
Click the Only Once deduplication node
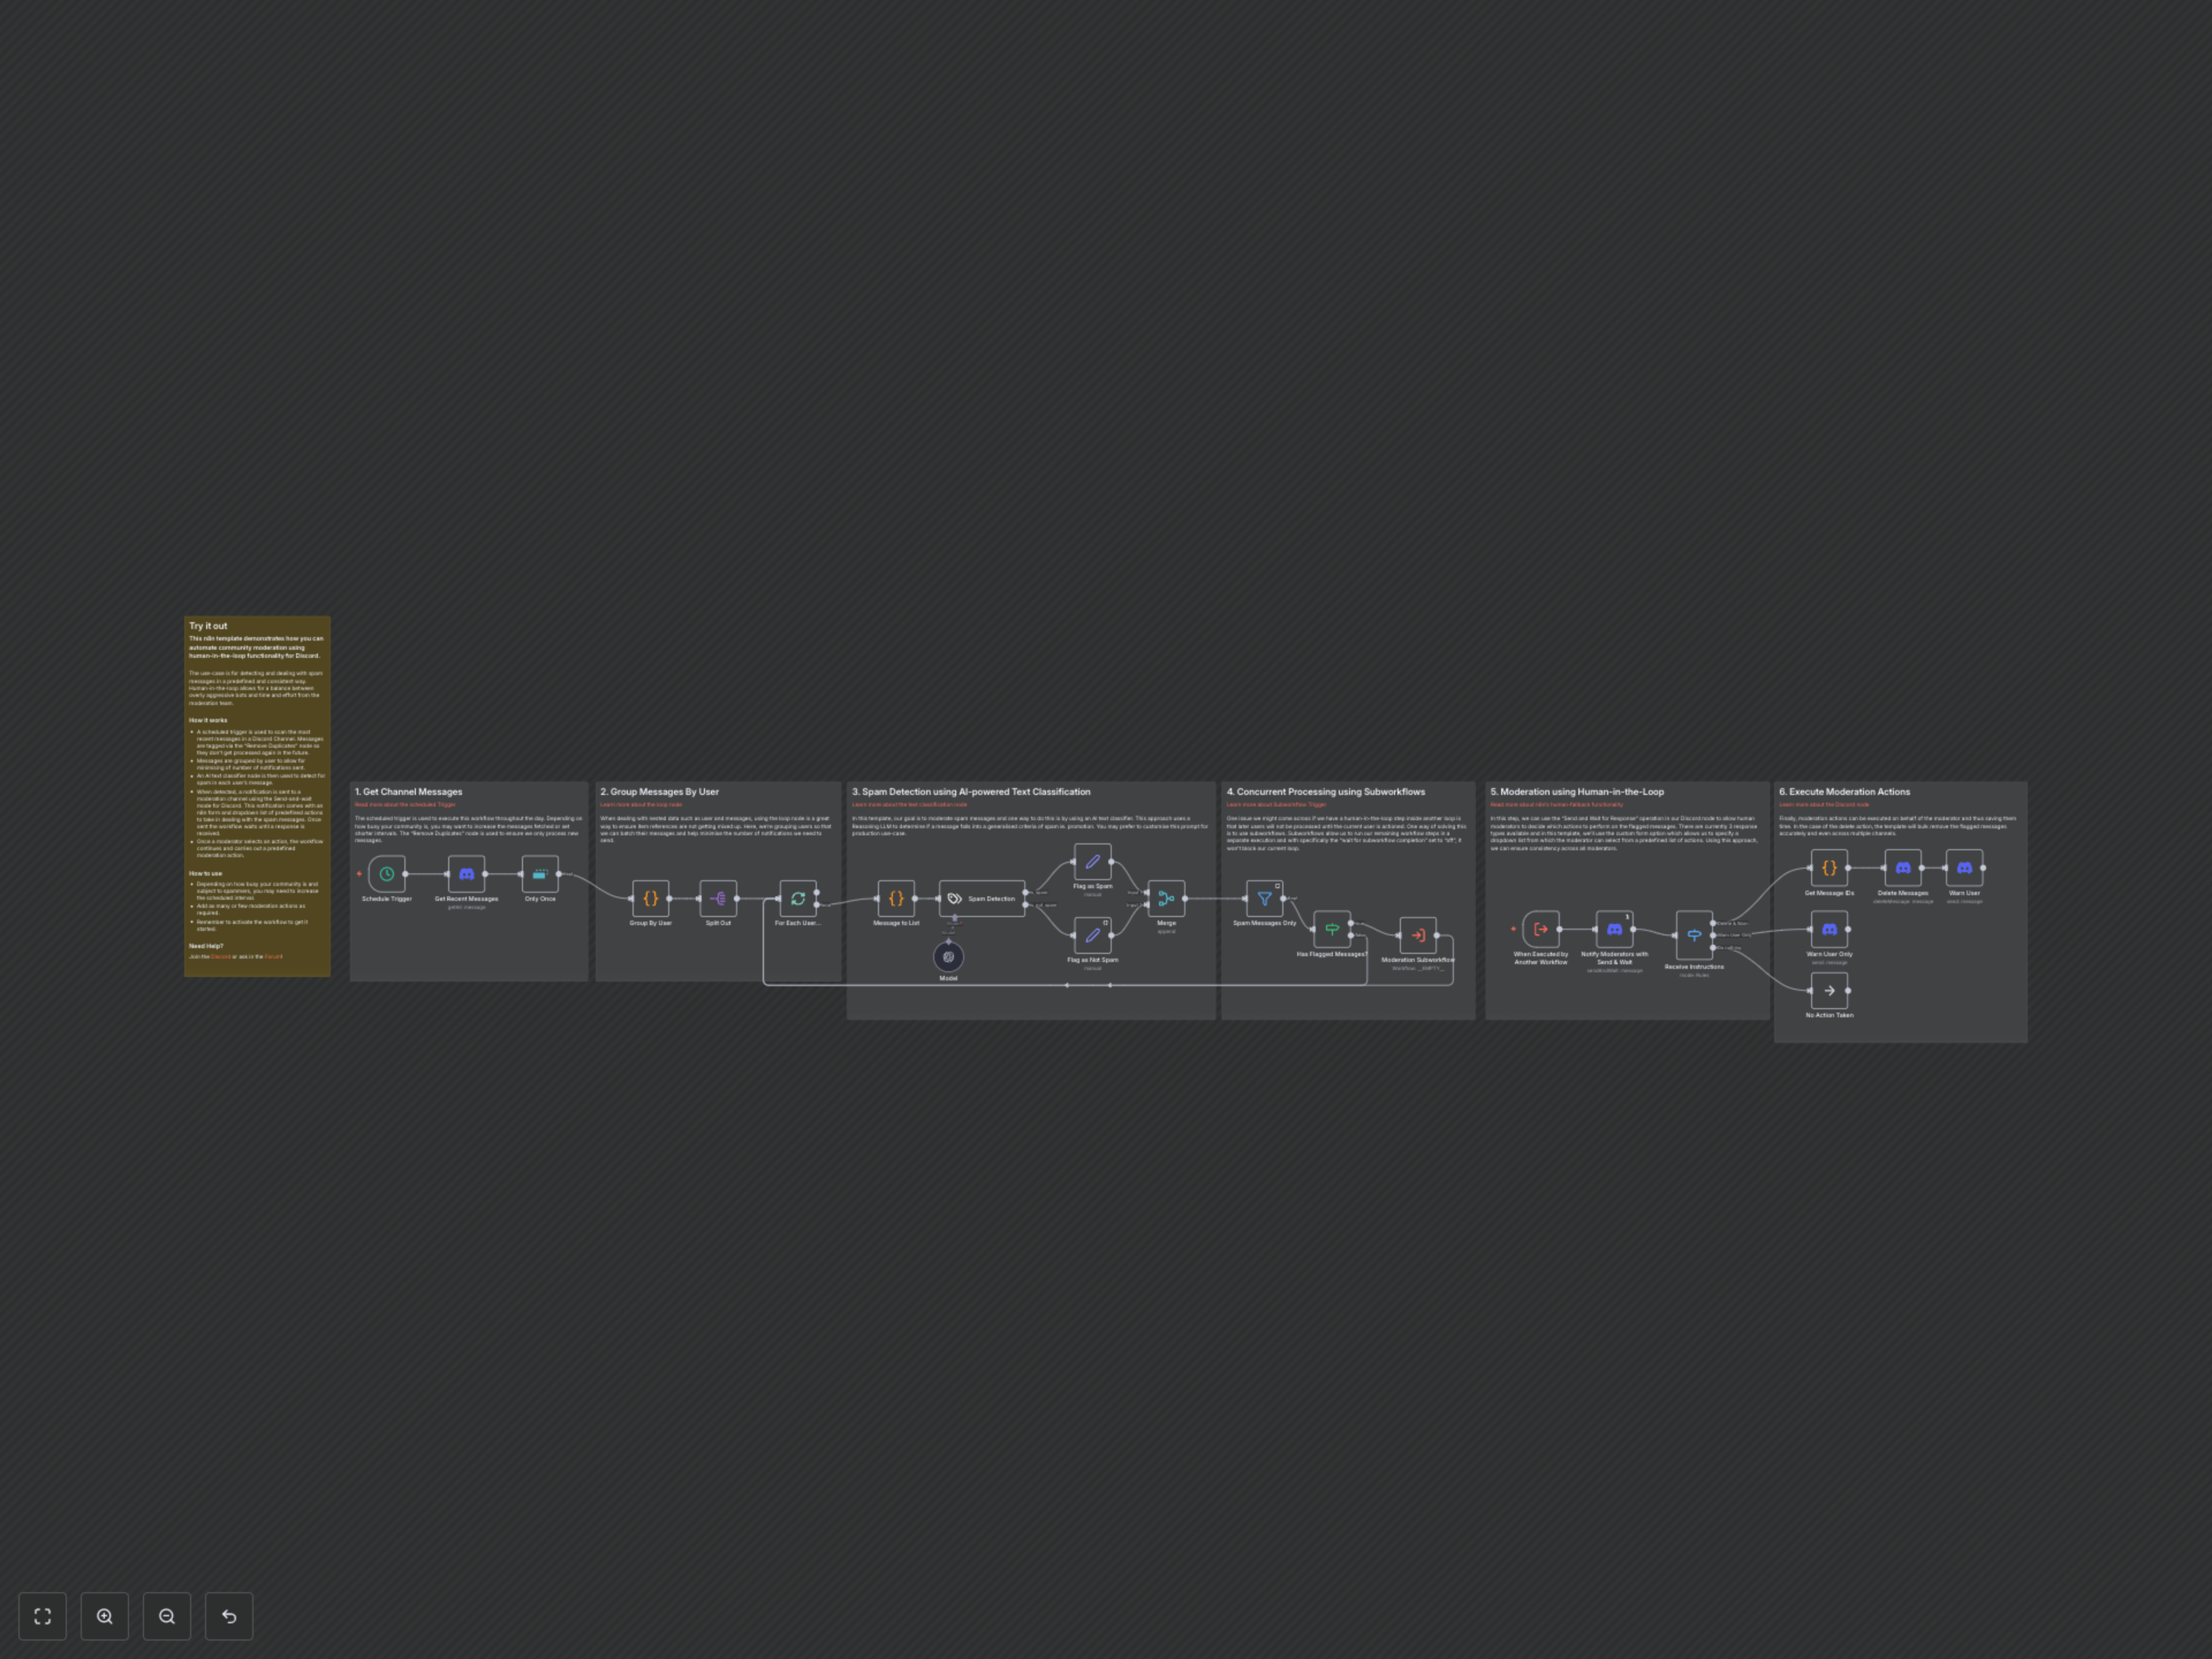pos(540,873)
